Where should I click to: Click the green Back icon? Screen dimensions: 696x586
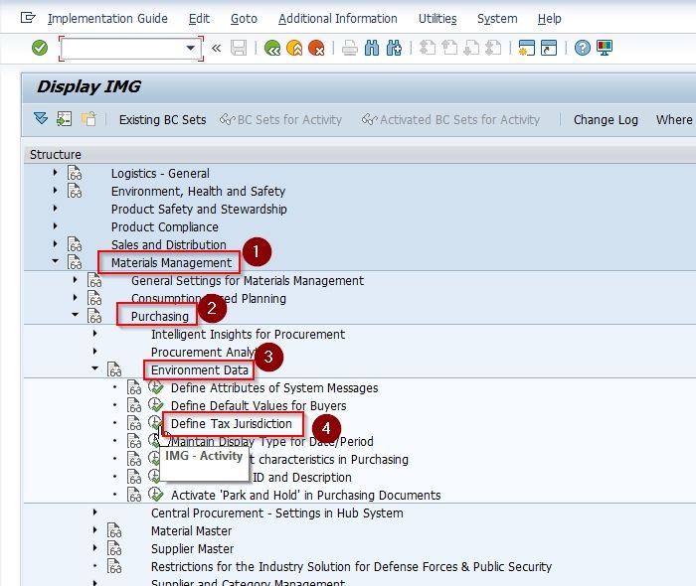(272, 48)
